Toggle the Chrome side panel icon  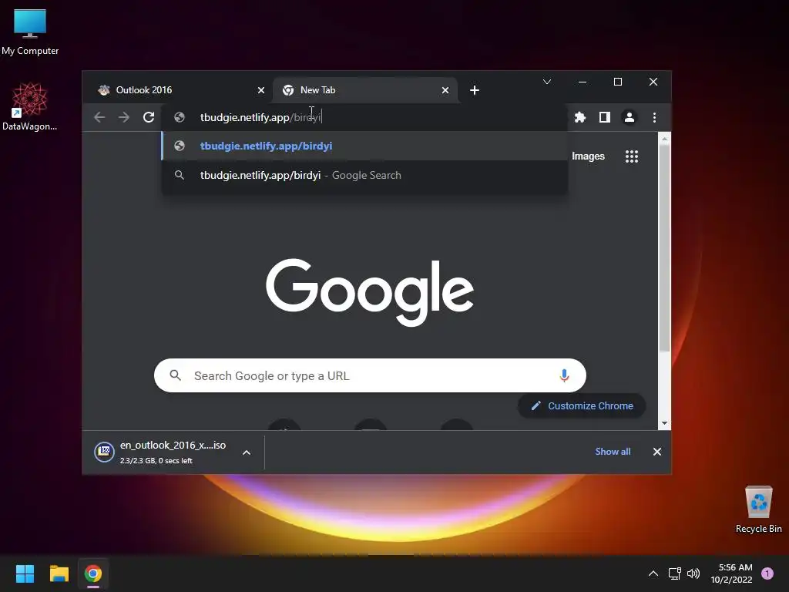click(604, 117)
